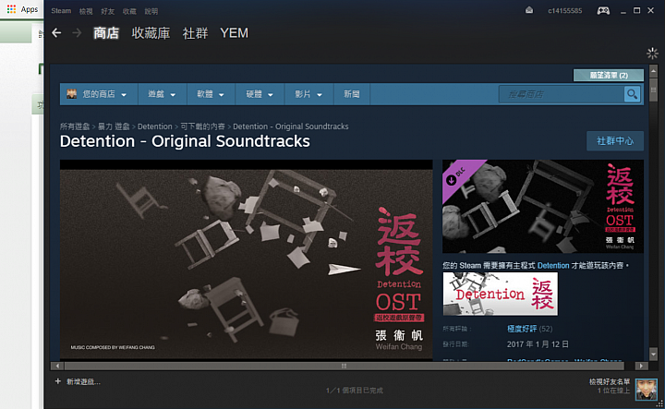Click the search magnifier button
Image resolution: width=665 pixels, height=409 pixels.
[632, 94]
